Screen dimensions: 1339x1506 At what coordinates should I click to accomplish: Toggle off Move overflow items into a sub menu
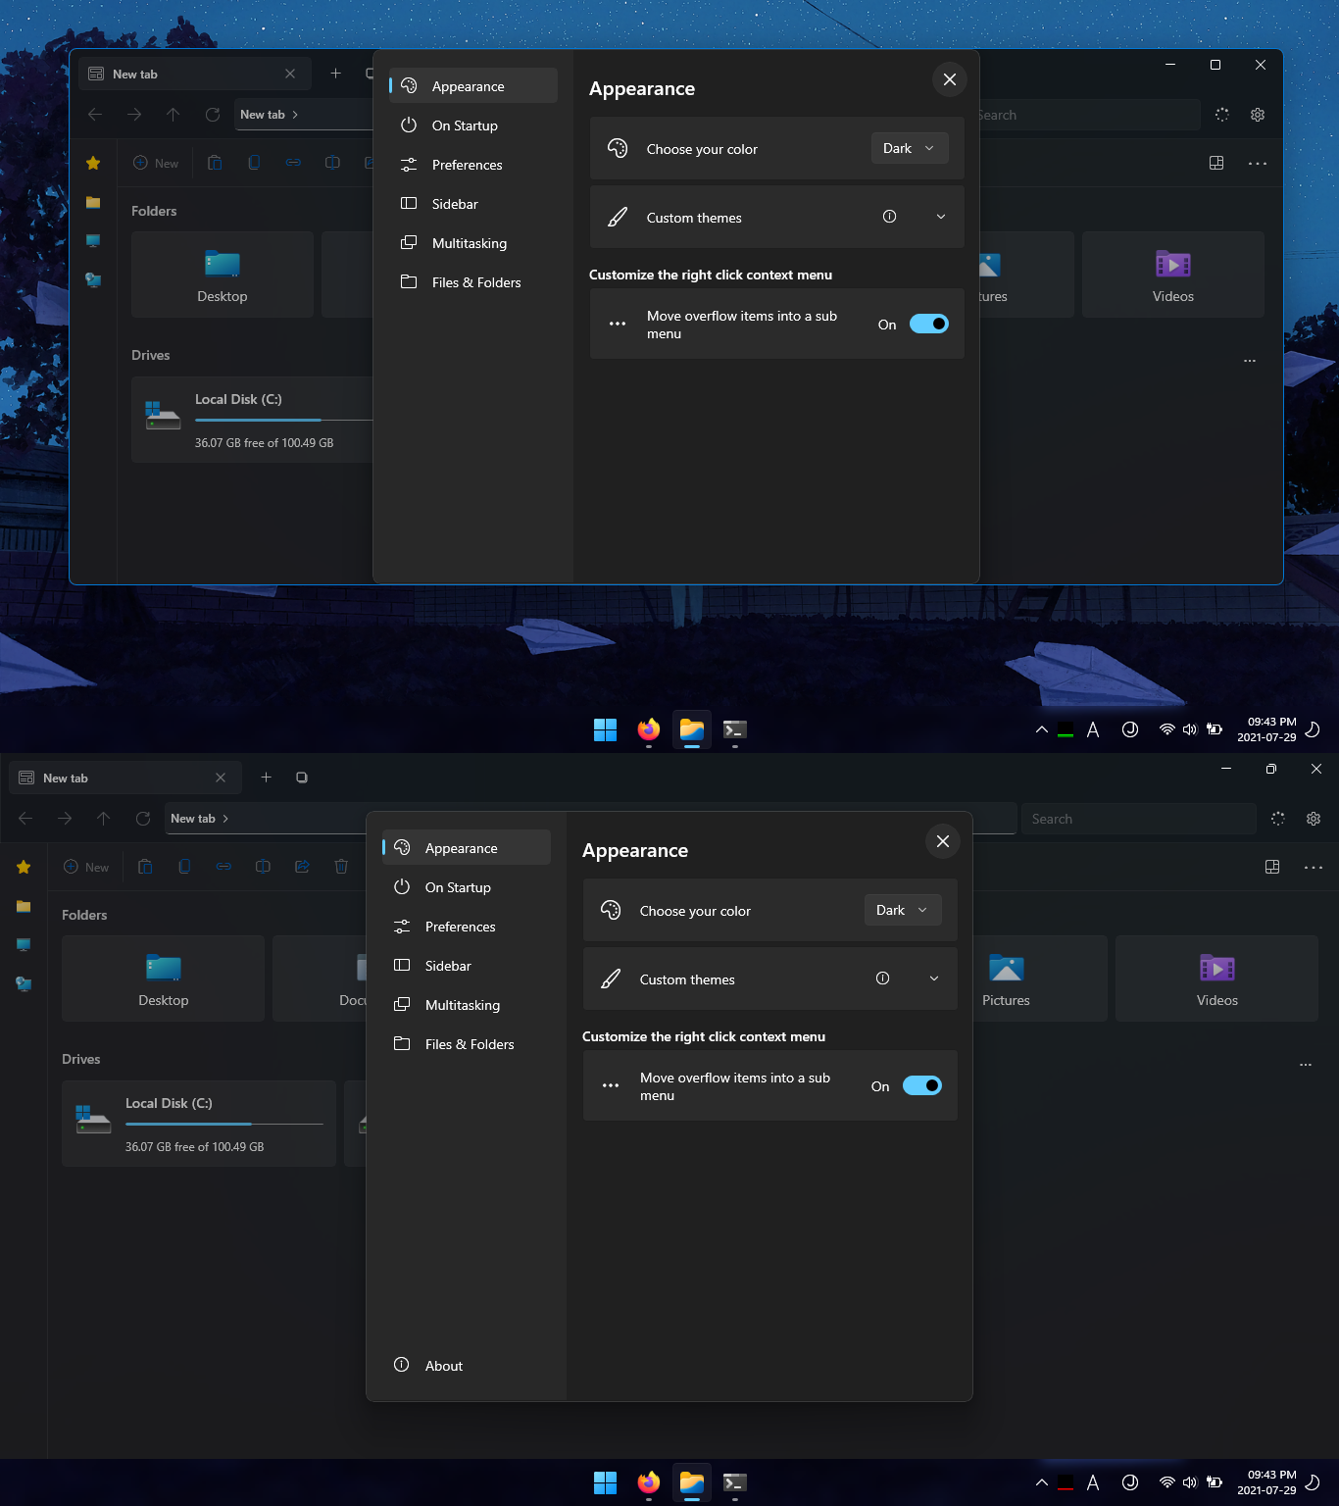pyautogui.click(x=921, y=1085)
